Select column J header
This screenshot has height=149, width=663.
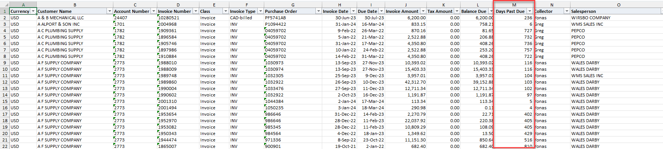click(x=406, y=5)
